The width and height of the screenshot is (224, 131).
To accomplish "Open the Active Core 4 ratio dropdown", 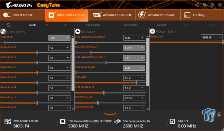I will (59, 88).
